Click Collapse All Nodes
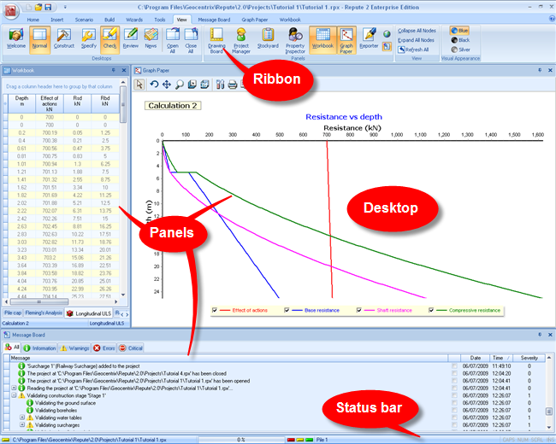Screen dimensions: 556x444 (x=417, y=31)
